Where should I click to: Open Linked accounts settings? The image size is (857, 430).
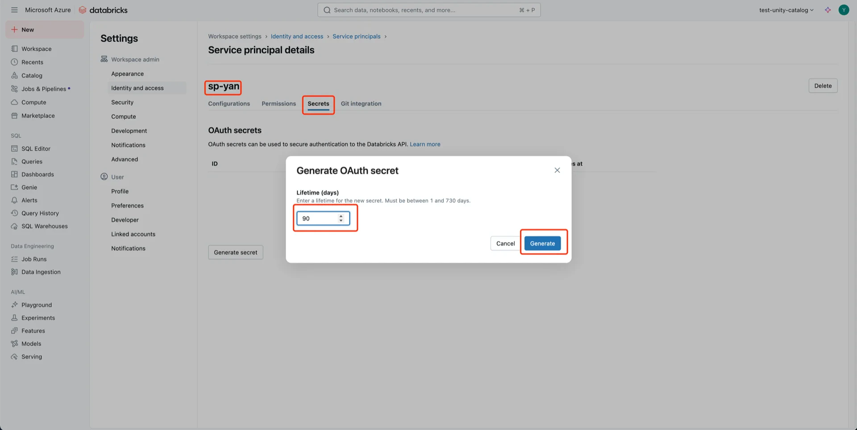[133, 234]
